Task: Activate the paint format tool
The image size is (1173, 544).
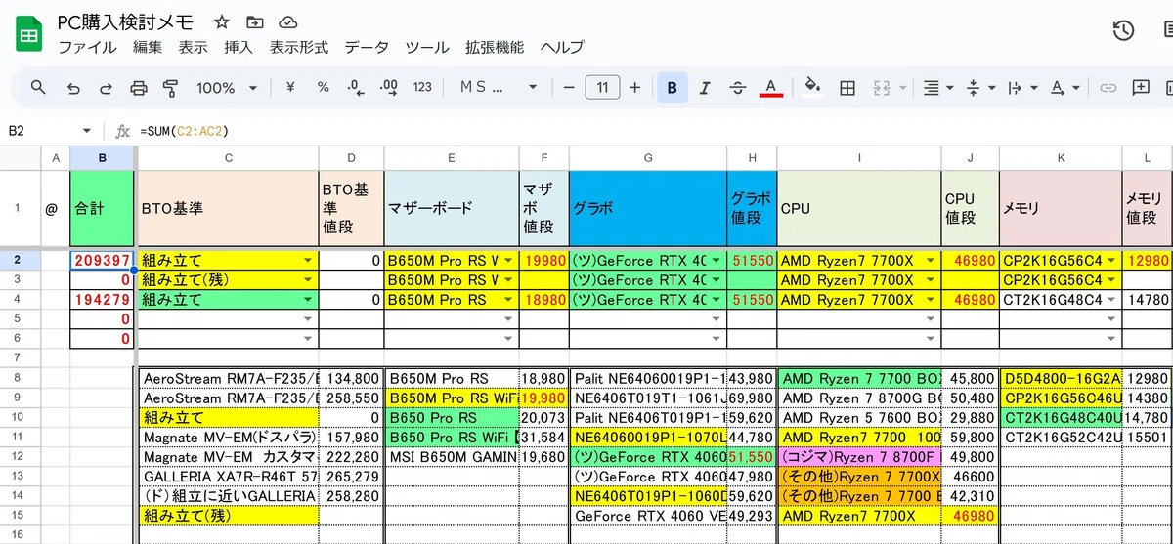Action: tap(171, 88)
